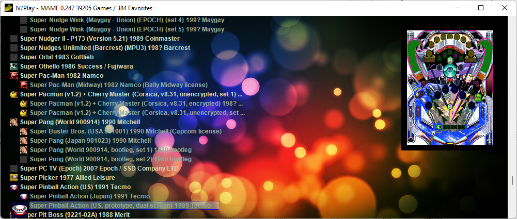Select Super Pang (World 900914, bootleg, set 2)
Viewport: 517px width, 219px height.
pos(111,159)
